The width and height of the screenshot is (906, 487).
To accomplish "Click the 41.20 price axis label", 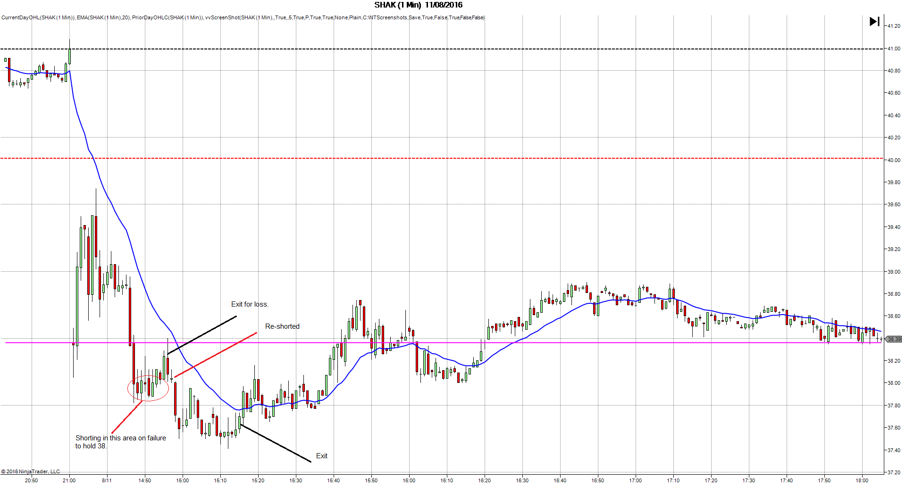I will click(894, 26).
